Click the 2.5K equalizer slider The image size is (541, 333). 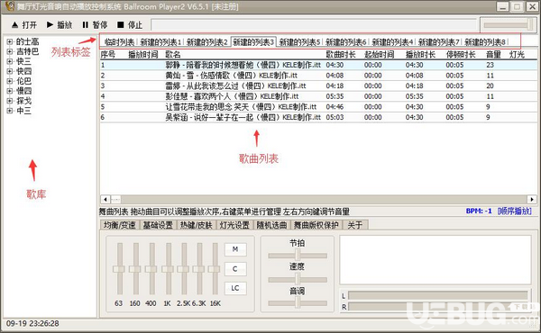click(x=184, y=269)
